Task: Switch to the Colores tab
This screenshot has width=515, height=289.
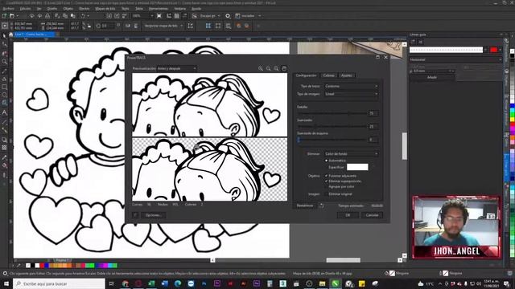Action: (x=328, y=75)
